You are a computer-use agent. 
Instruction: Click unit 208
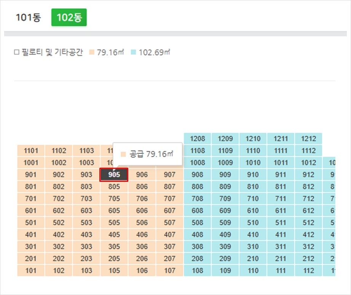(x=197, y=258)
